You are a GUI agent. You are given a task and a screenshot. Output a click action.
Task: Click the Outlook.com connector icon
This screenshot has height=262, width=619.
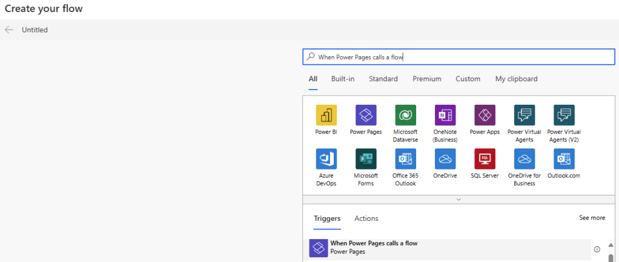(564, 159)
